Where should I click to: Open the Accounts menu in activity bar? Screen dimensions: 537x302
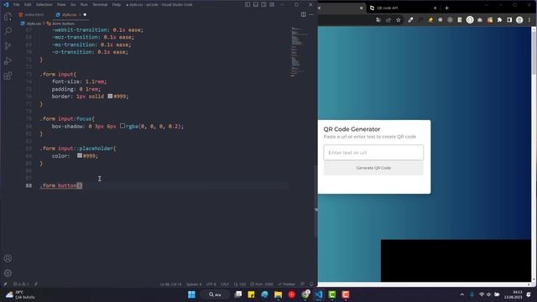8,258
